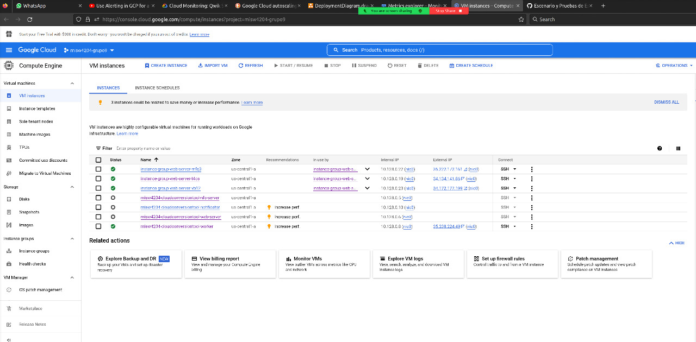Screen dimensions: 696x342
Task: Select all instances with the header checkbox
Action: [x=98, y=160]
